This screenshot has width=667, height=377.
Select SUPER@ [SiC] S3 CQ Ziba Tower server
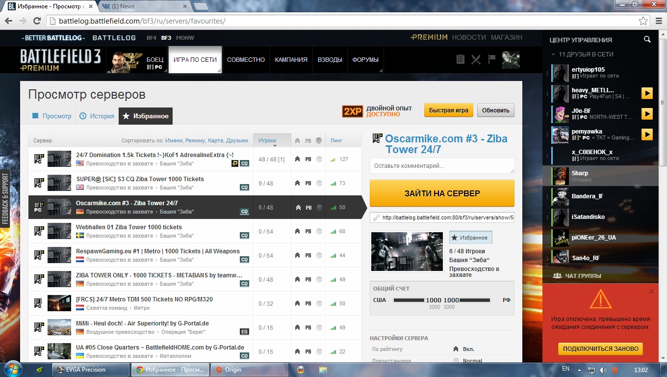click(x=195, y=183)
